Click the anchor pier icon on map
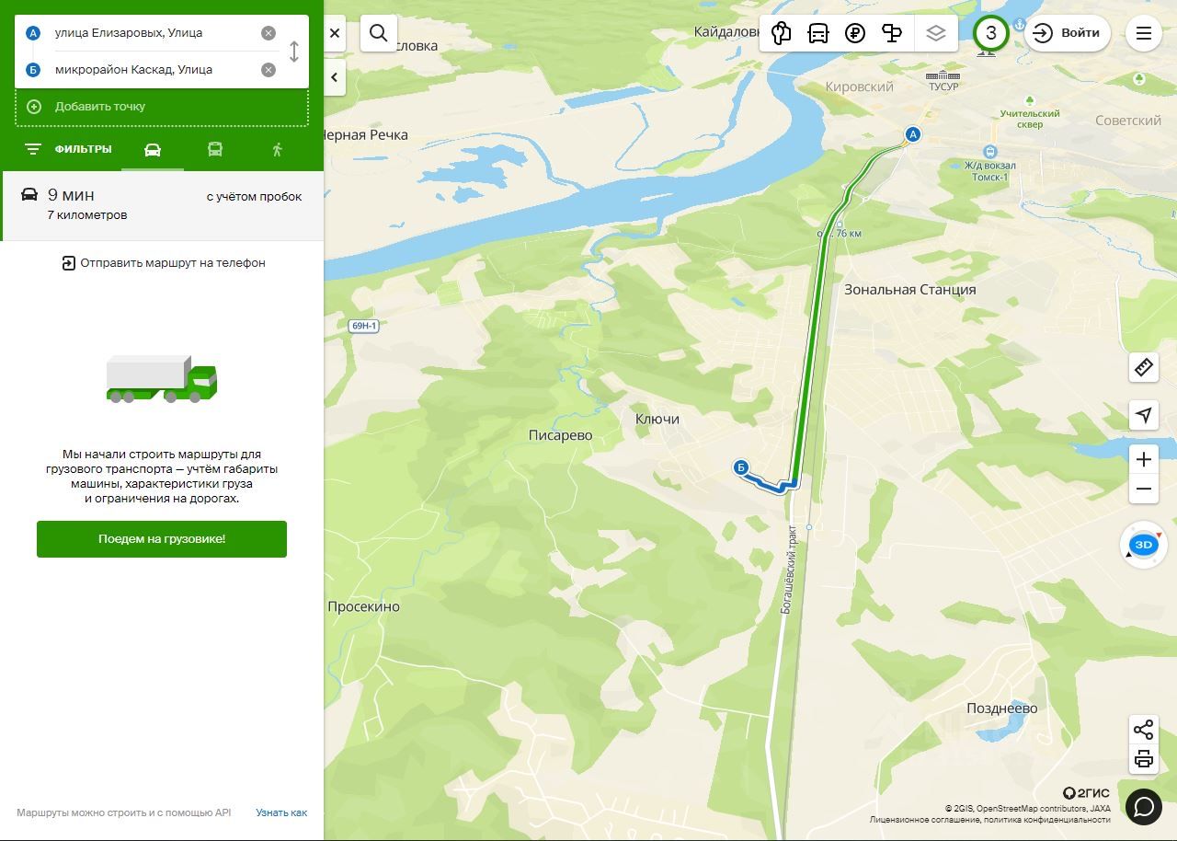1177x841 pixels. [1019, 24]
